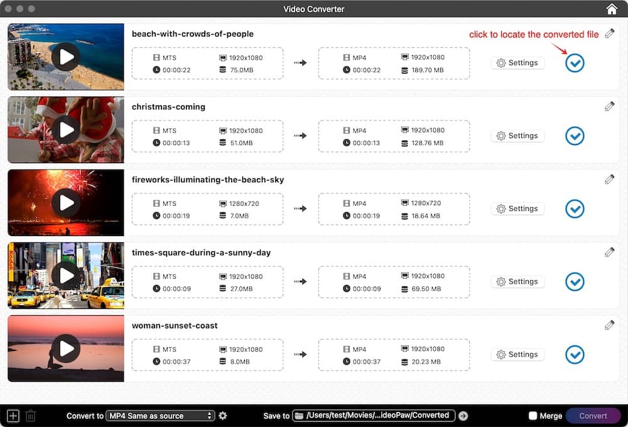This screenshot has height=427, width=628.
Task: Play the times-square-during-a-sunny-day preview
Action: pos(65,275)
